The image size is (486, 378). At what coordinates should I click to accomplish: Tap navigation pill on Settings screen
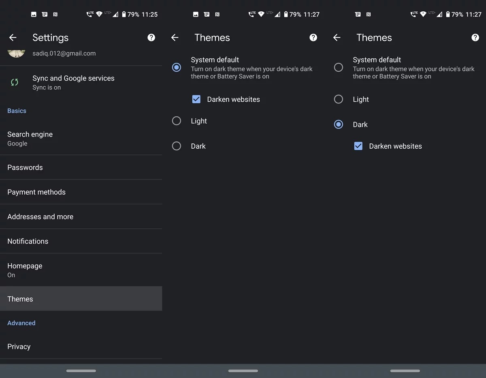click(81, 371)
